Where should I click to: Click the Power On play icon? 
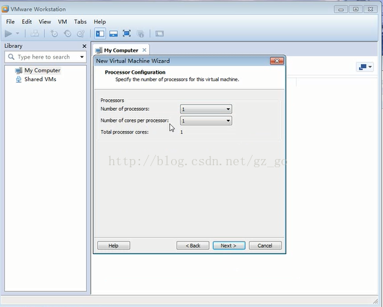point(8,33)
